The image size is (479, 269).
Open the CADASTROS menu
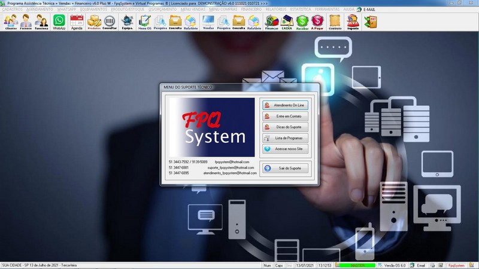point(12,10)
